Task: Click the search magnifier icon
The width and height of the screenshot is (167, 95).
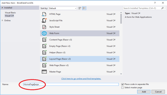Action: point(162,8)
